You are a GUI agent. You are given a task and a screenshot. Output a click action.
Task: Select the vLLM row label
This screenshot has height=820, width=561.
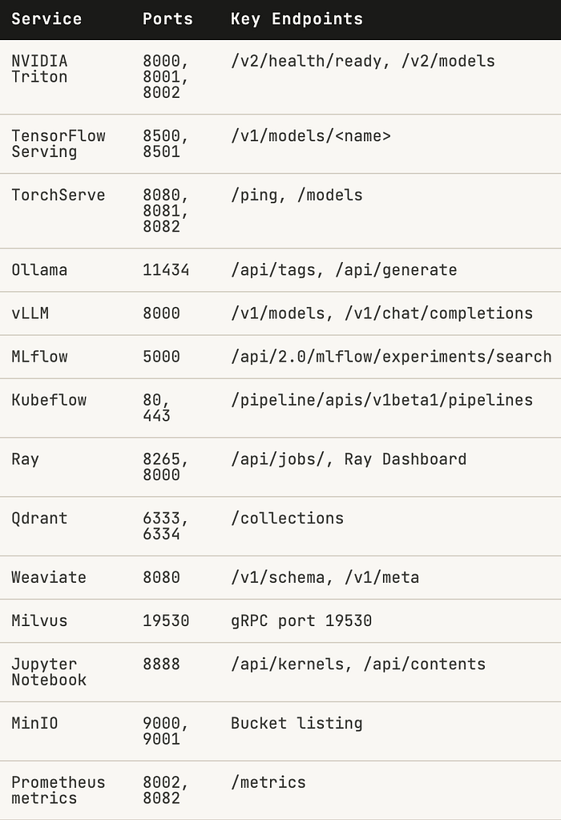tap(30, 313)
